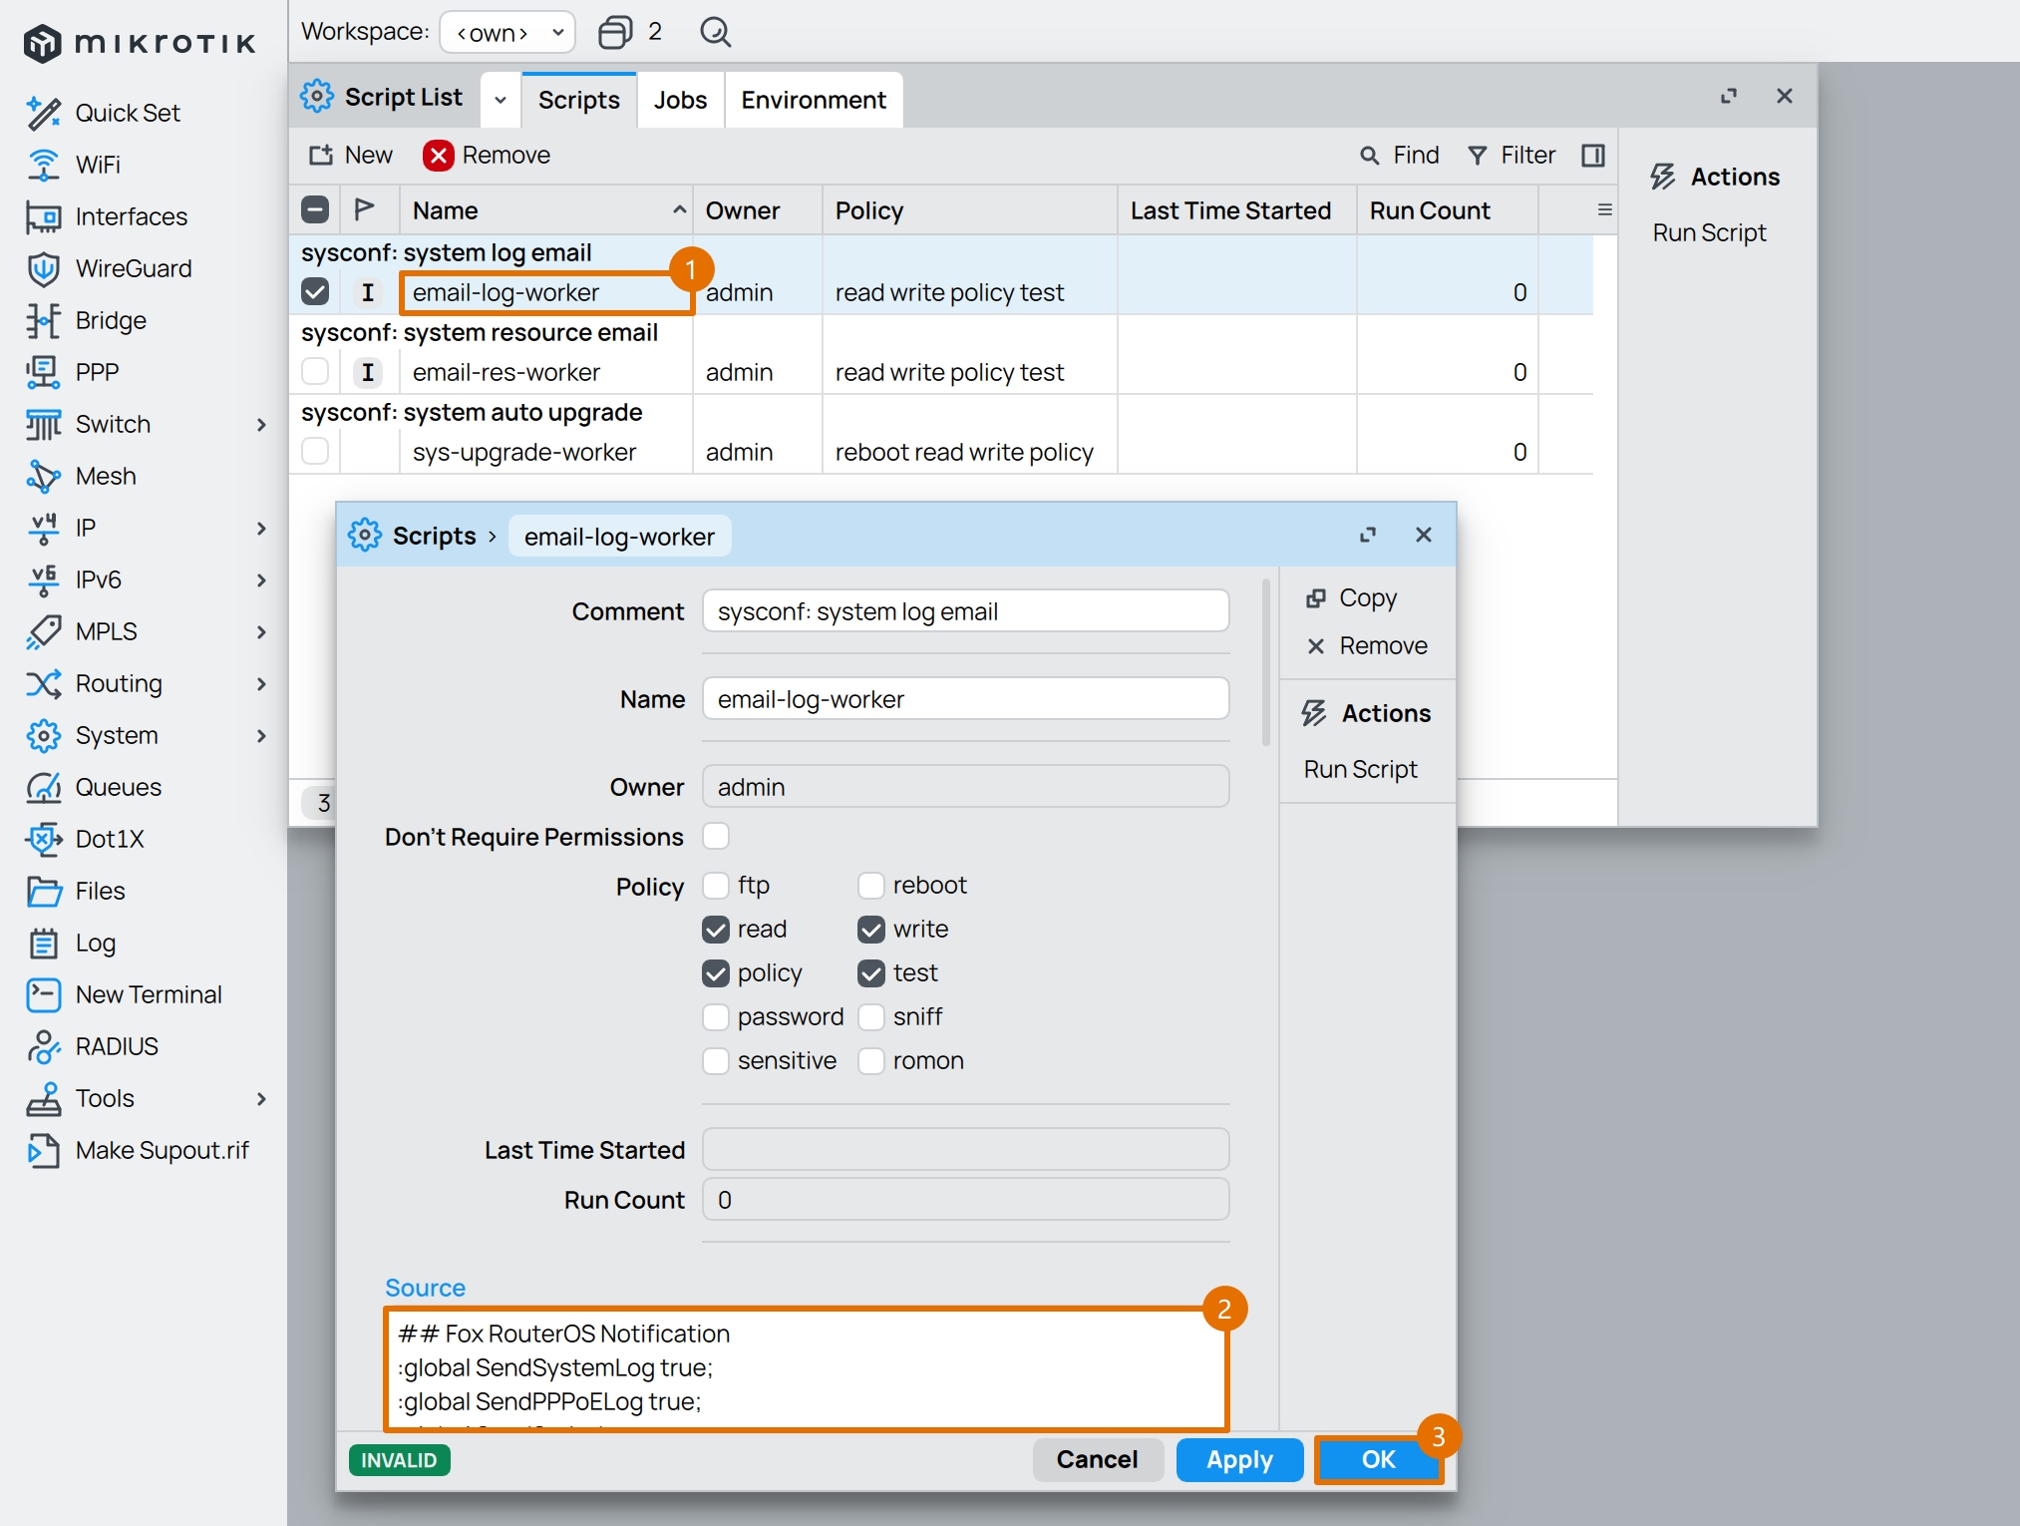The width and height of the screenshot is (2020, 1526).
Task: Check the email-res-worker row checkbox
Action: tap(315, 371)
